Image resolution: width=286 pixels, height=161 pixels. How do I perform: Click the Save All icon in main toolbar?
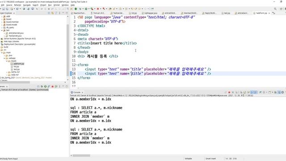pos(7,9)
